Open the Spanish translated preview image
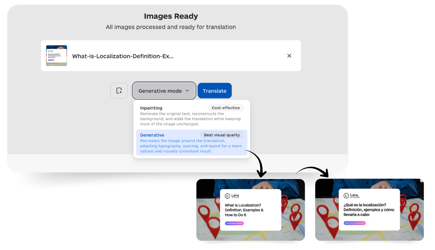This screenshot has width=435, height=250. point(369,209)
